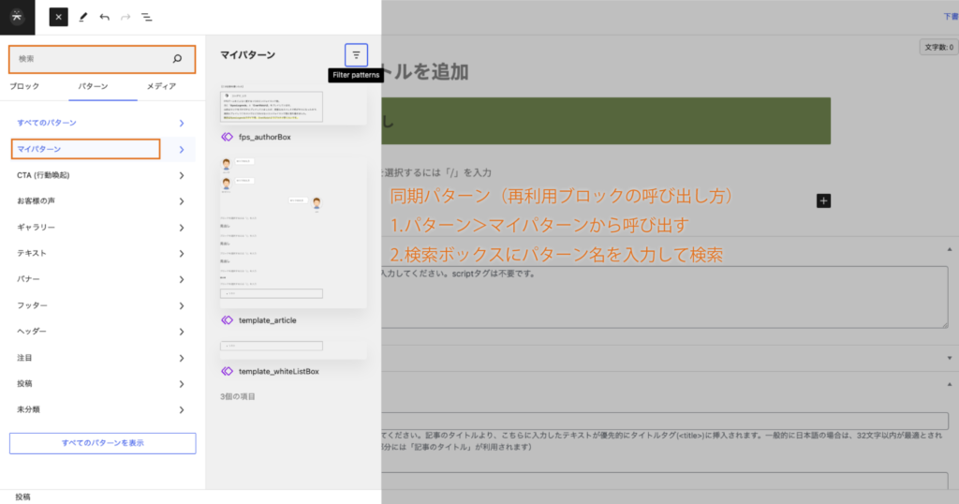Viewport: 959px width, 504px height.
Task: Click the site logo icon at top left
Action: point(18,17)
